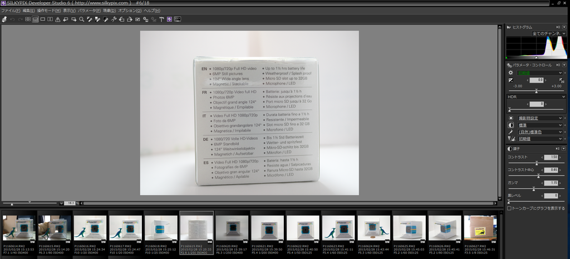The height and width of the screenshot is (259, 570).
Task: Select the zoom magnifier tool
Action: (81, 19)
